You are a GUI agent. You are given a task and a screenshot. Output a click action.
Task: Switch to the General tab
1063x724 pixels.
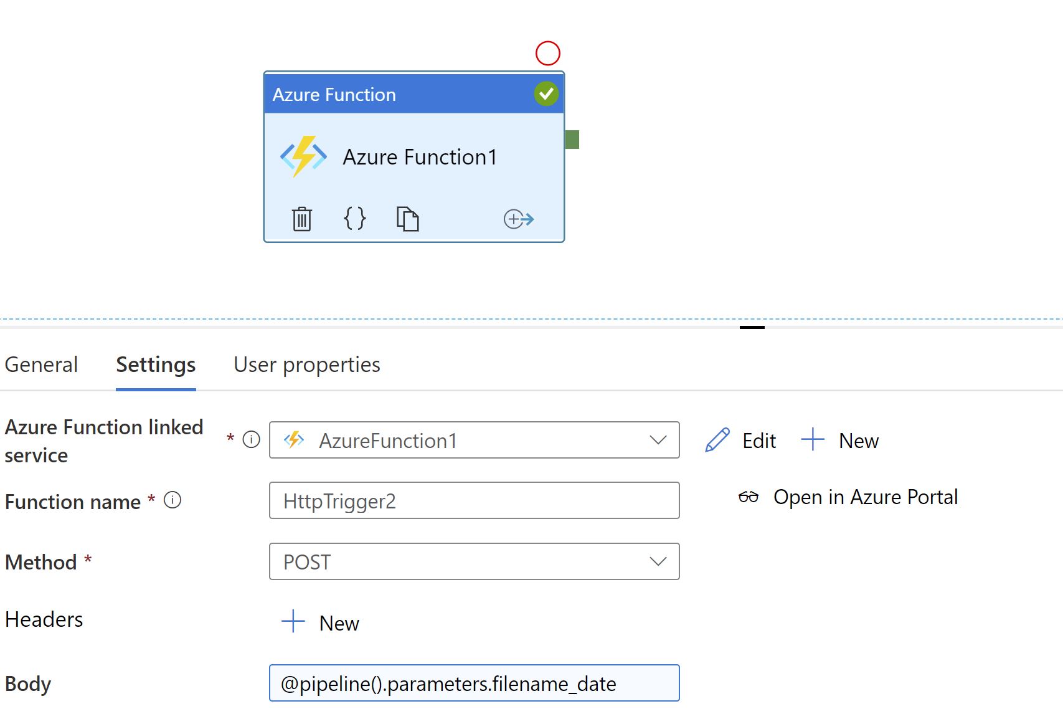(41, 365)
